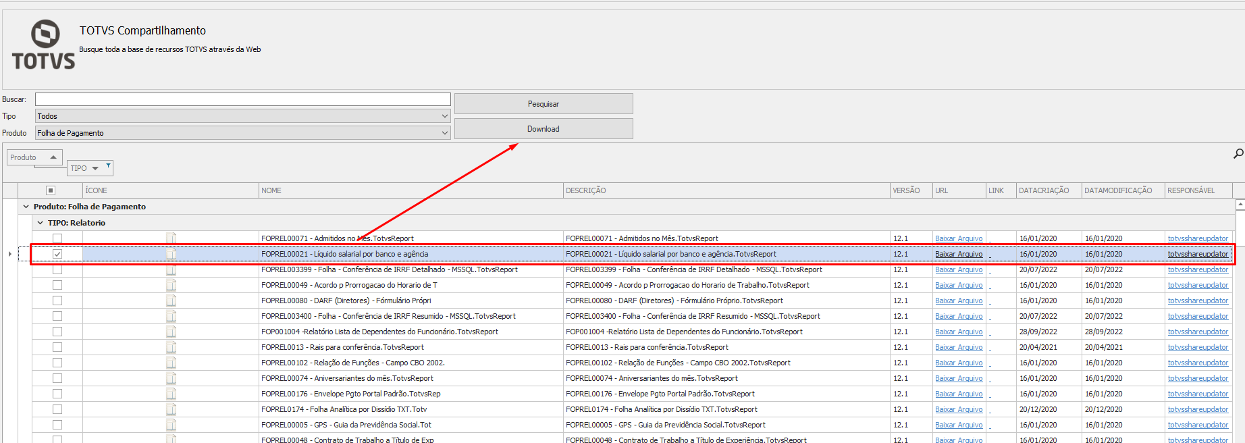The image size is (1245, 443).
Task: Open the Produto dropdown showing Folha de Pagamento
Action: (x=242, y=133)
